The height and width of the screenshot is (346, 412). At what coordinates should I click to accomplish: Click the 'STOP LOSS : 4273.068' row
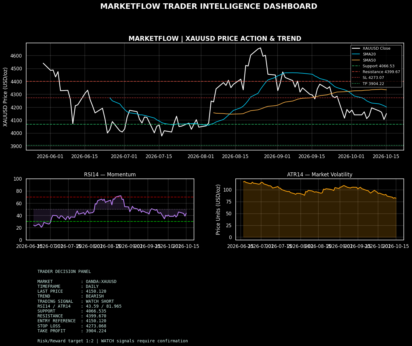72,326
